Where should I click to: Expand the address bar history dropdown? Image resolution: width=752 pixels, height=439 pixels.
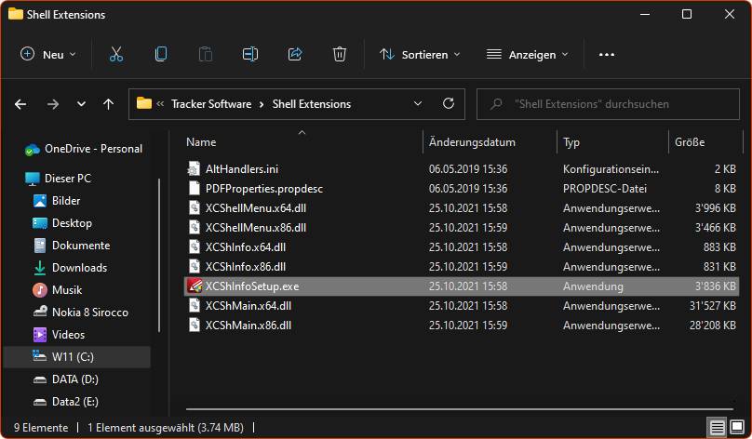tap(418, 103)
